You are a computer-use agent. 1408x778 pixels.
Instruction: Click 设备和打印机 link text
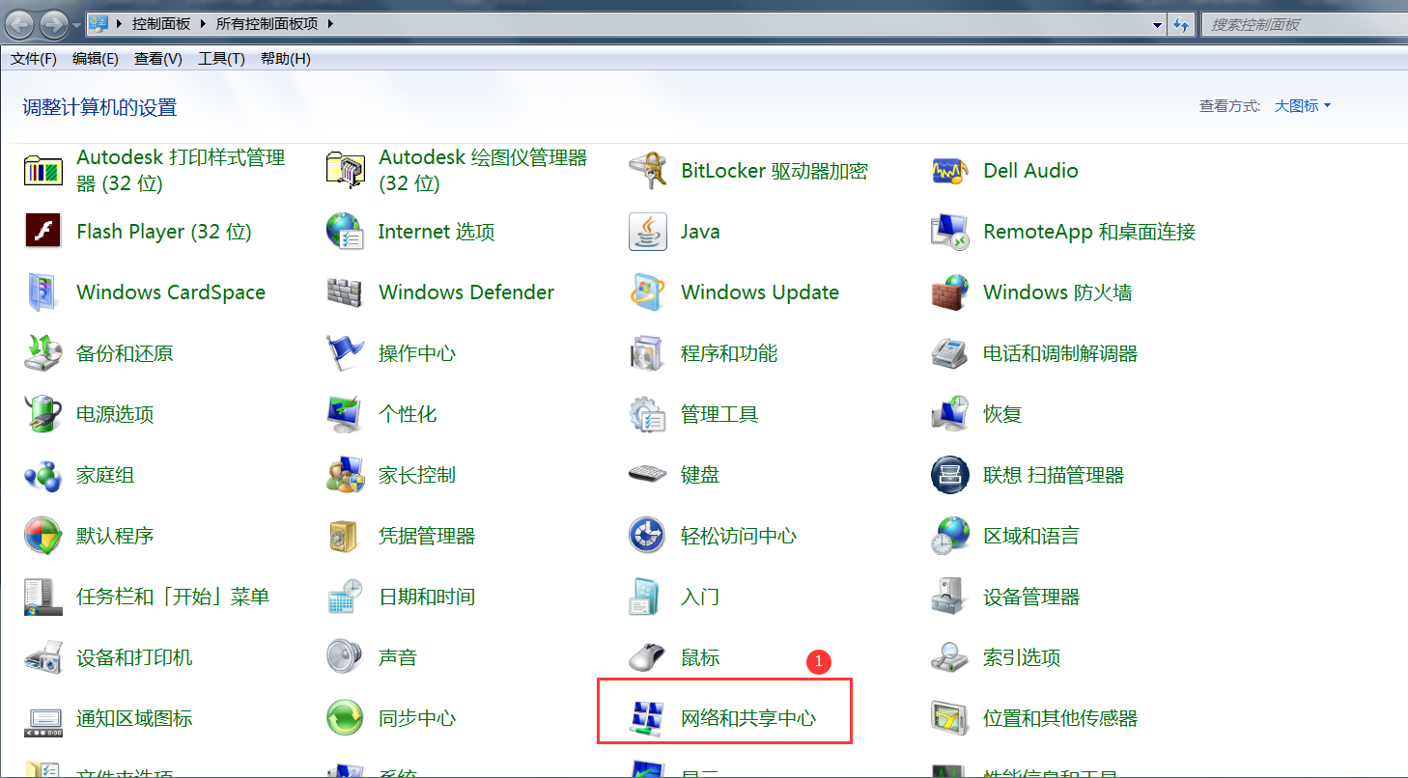[134, 657]
